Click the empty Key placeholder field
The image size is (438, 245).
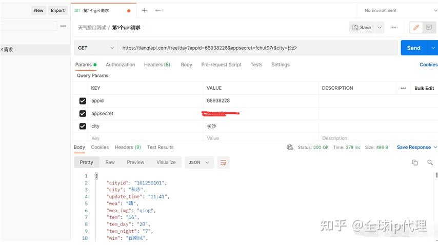pos(146,138)
